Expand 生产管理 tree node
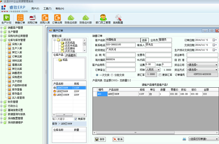This screenshot has height=144, width=219. (x=1, y=32)
